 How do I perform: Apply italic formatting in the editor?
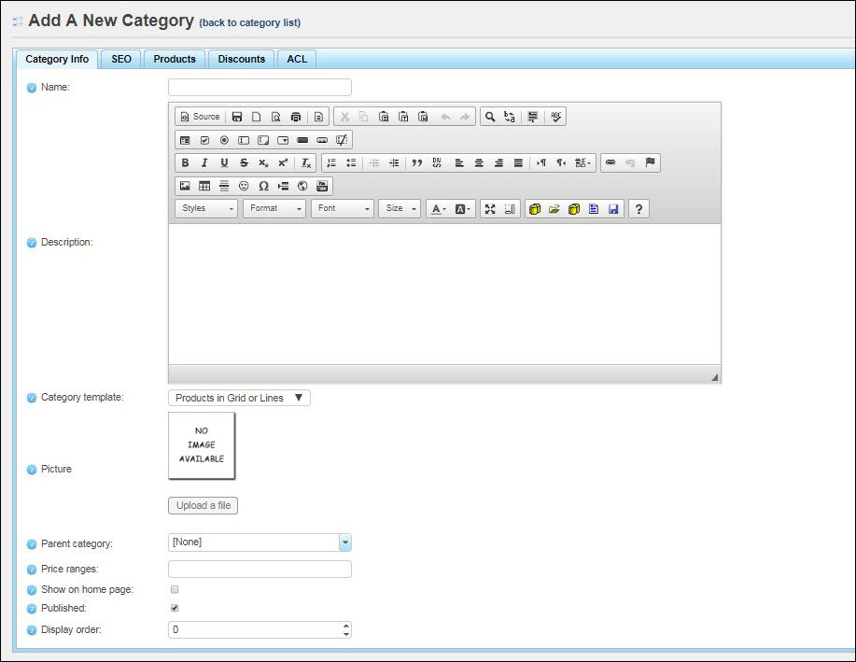[x=204, y=162]
